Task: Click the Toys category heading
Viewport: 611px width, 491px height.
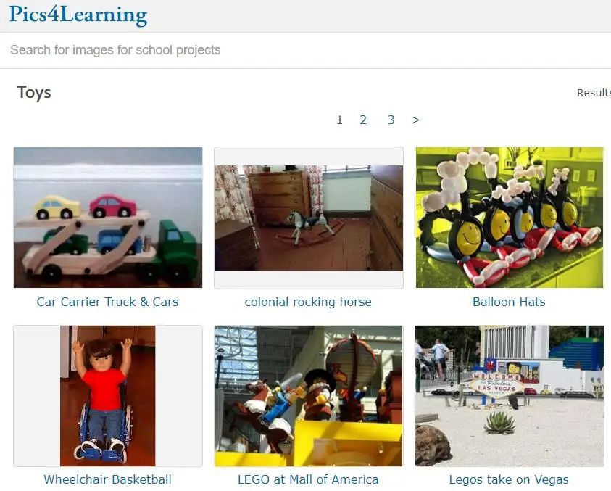Action: tap(34, 93)
